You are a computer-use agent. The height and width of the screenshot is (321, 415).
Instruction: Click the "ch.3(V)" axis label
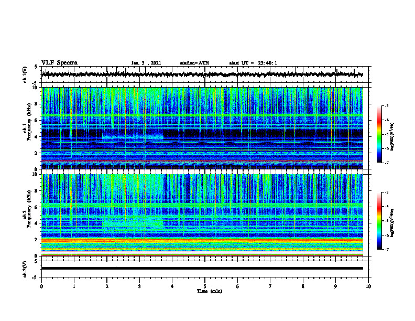pyautogui.click(x=25, y=269)
